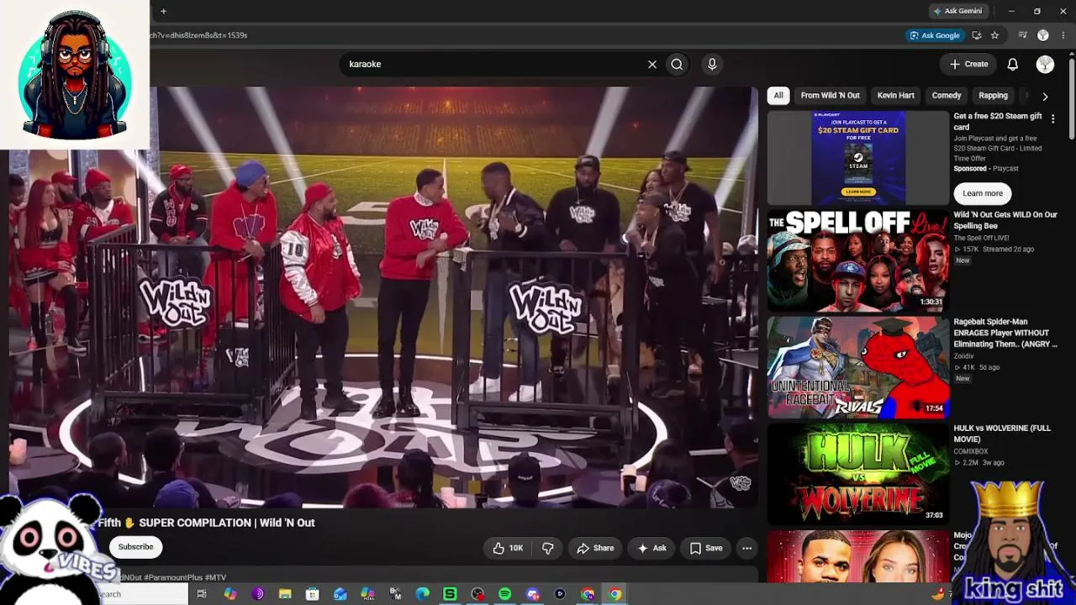Image resolution: width=1076 pixels, height=605 pixels.
Task: Select the All filter chip
Action: coord(778,96)
